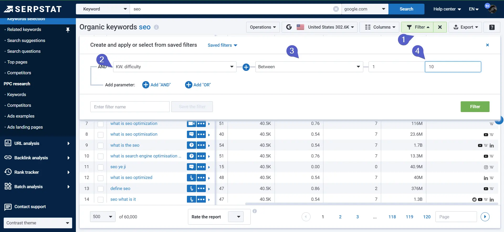This screenshot has width=504, height=232.
Task: Unpin the sidebar with pushpin icon
Action: click(68, 30)
